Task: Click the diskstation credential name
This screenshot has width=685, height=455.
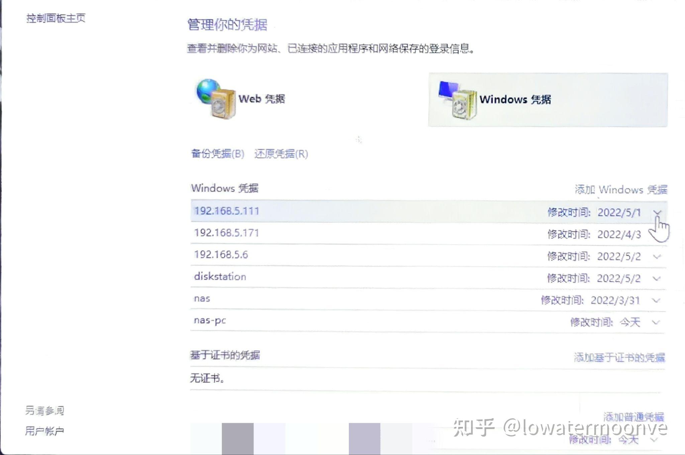Action: (x=220, y=277)
